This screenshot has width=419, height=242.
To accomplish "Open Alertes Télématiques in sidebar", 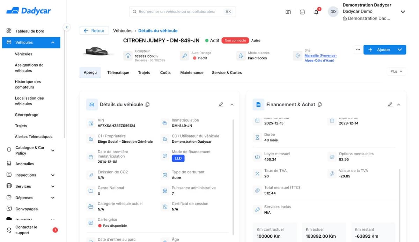I will [x=34, y=137].
